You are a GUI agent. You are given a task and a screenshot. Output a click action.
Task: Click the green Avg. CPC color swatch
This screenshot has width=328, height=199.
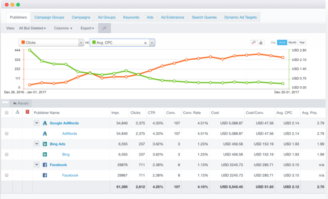[x=94, y=42]
